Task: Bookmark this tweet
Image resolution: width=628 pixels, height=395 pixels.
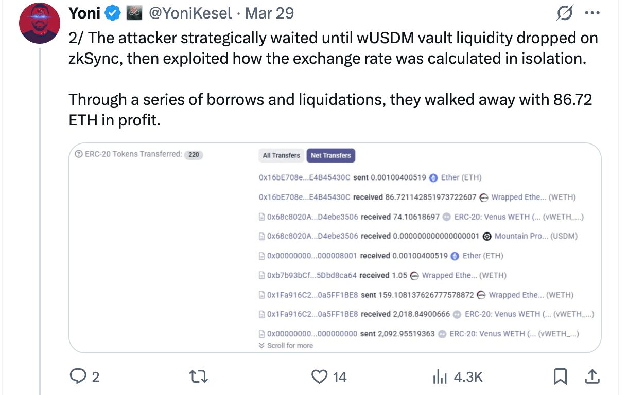Action: click(560, 377)
